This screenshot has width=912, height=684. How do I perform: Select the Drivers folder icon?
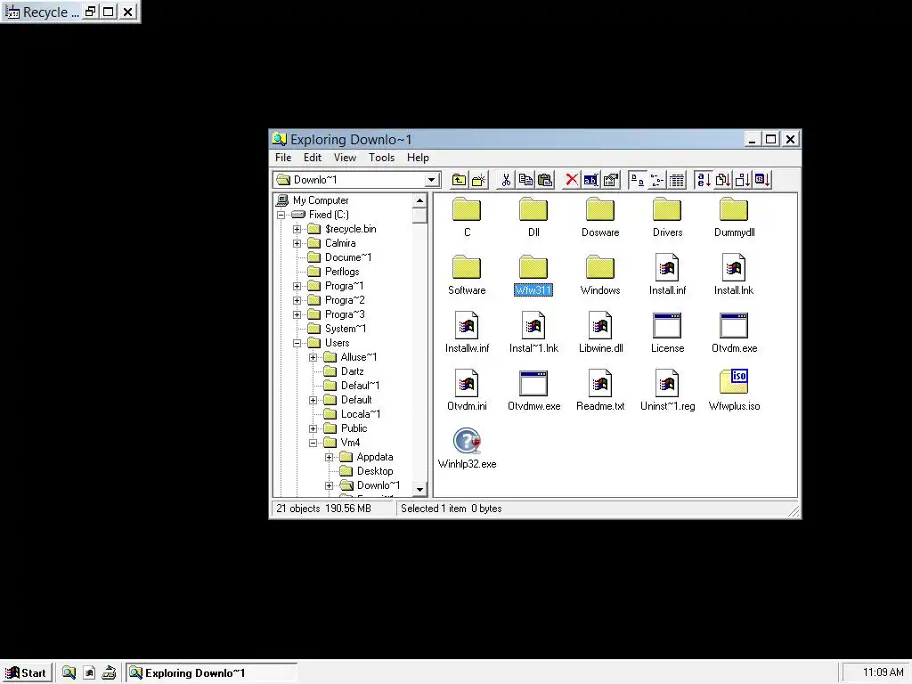click(667, 217)
